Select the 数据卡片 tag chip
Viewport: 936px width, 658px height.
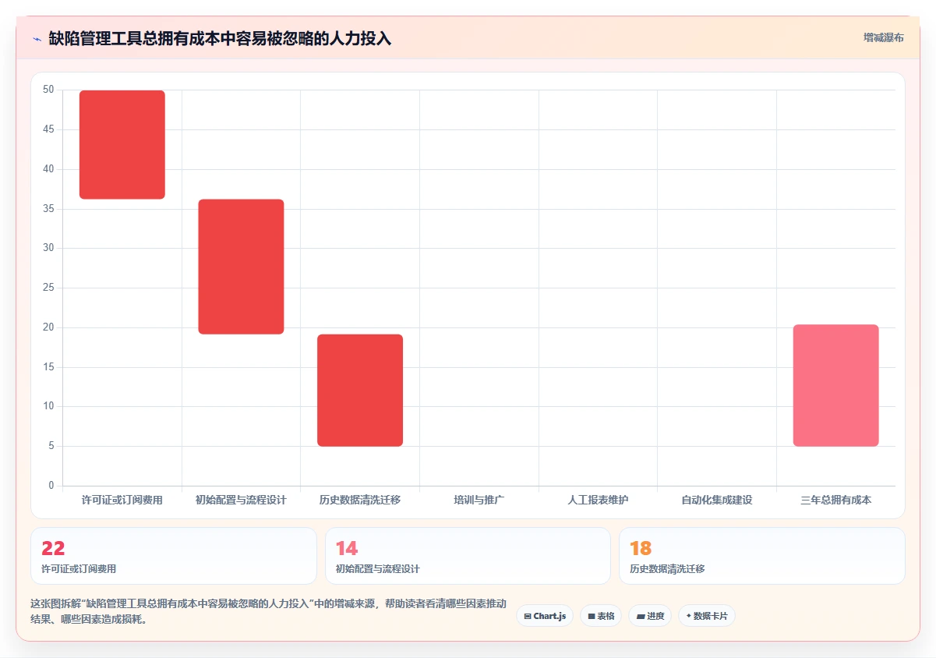pos(707,616)
